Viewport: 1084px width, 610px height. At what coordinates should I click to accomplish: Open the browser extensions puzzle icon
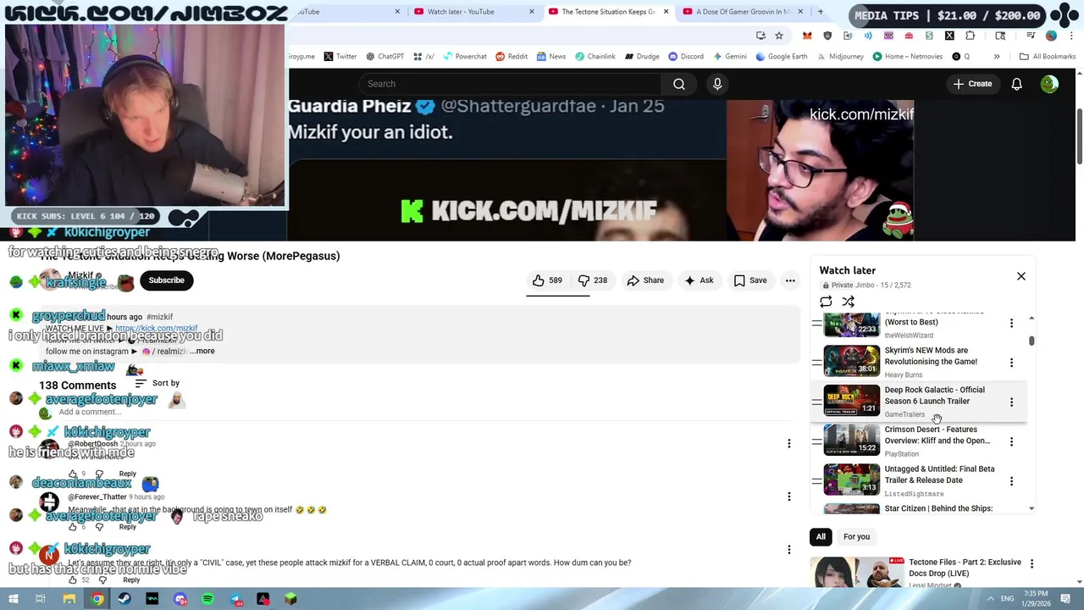pyautogui.click(x=970, y=36)
